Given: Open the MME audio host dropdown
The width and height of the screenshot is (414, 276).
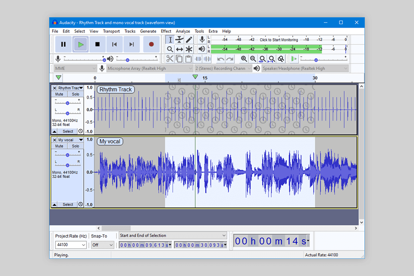Looking at the screenshot, I should click(x=75, y=69).
